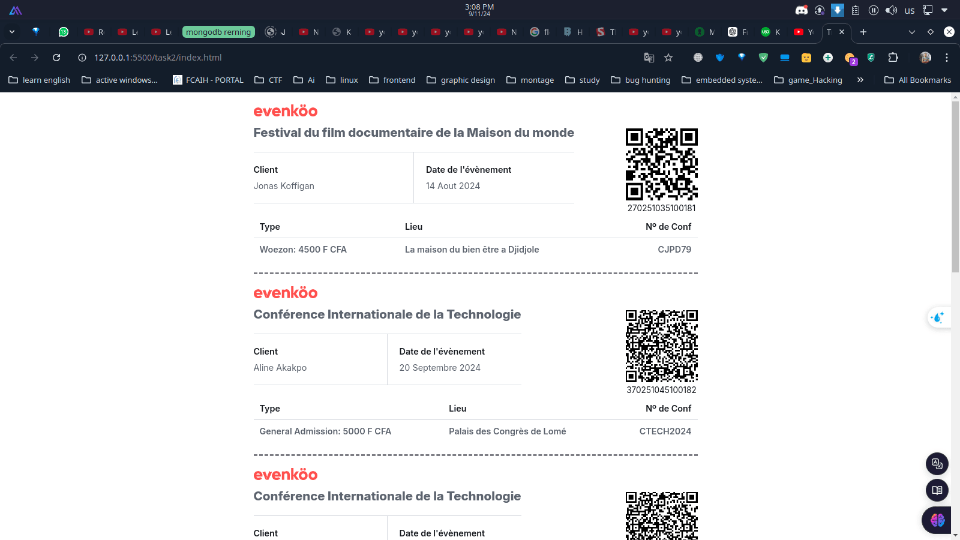Expand the tab groups dropdown arrow
Screen dimensions: 960x540
coord(12,32)
